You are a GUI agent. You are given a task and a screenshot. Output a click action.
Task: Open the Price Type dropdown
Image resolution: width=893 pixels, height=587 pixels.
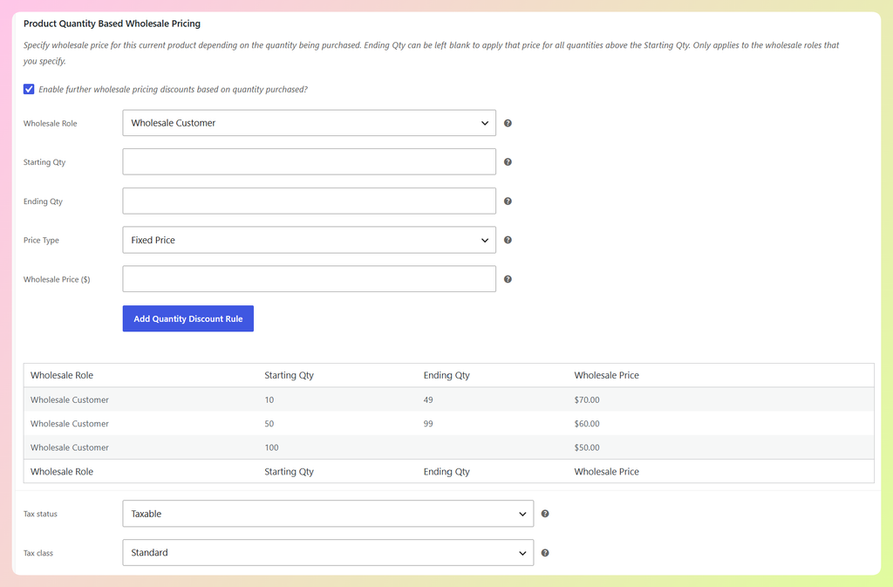pos(310,240)
